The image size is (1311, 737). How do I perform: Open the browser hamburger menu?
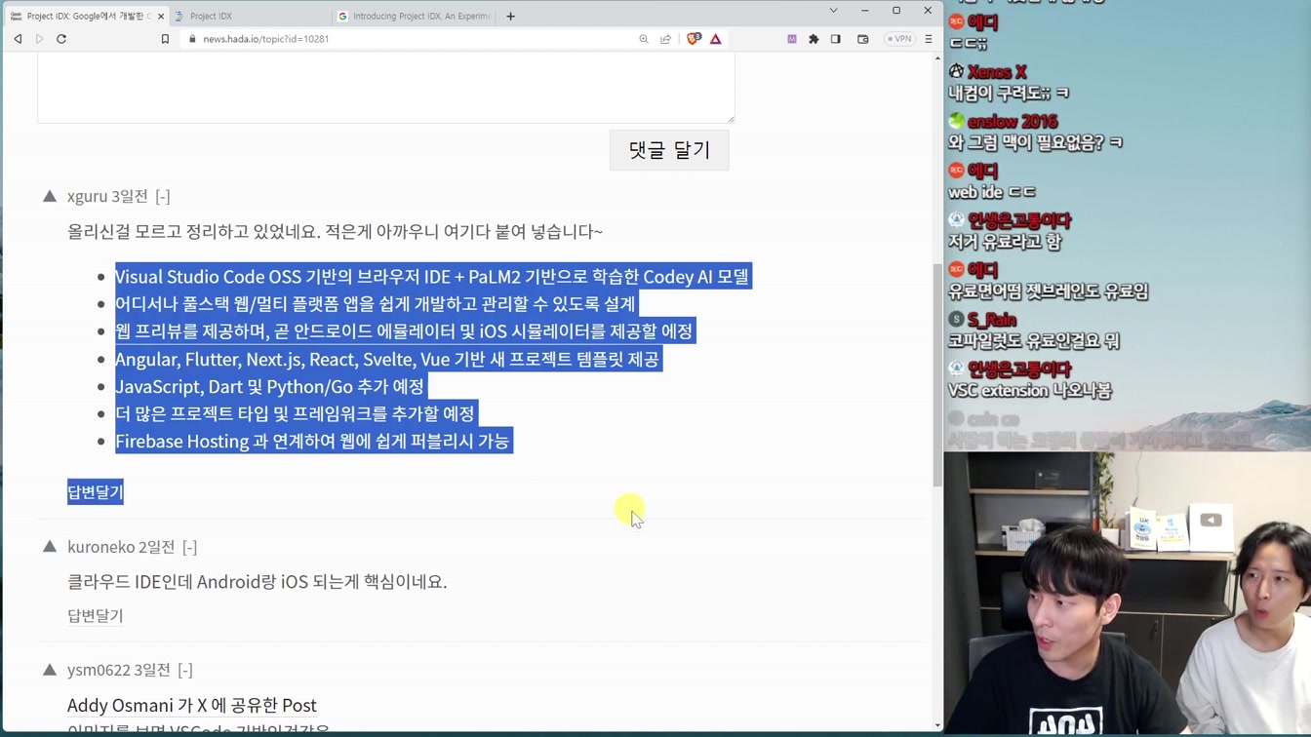(929, 39)
